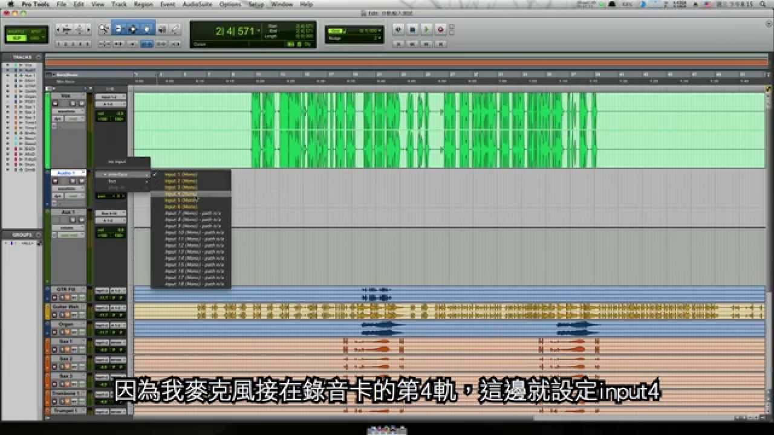Toggle the Link Timeline and Edit Selection button

pos(147,44)
